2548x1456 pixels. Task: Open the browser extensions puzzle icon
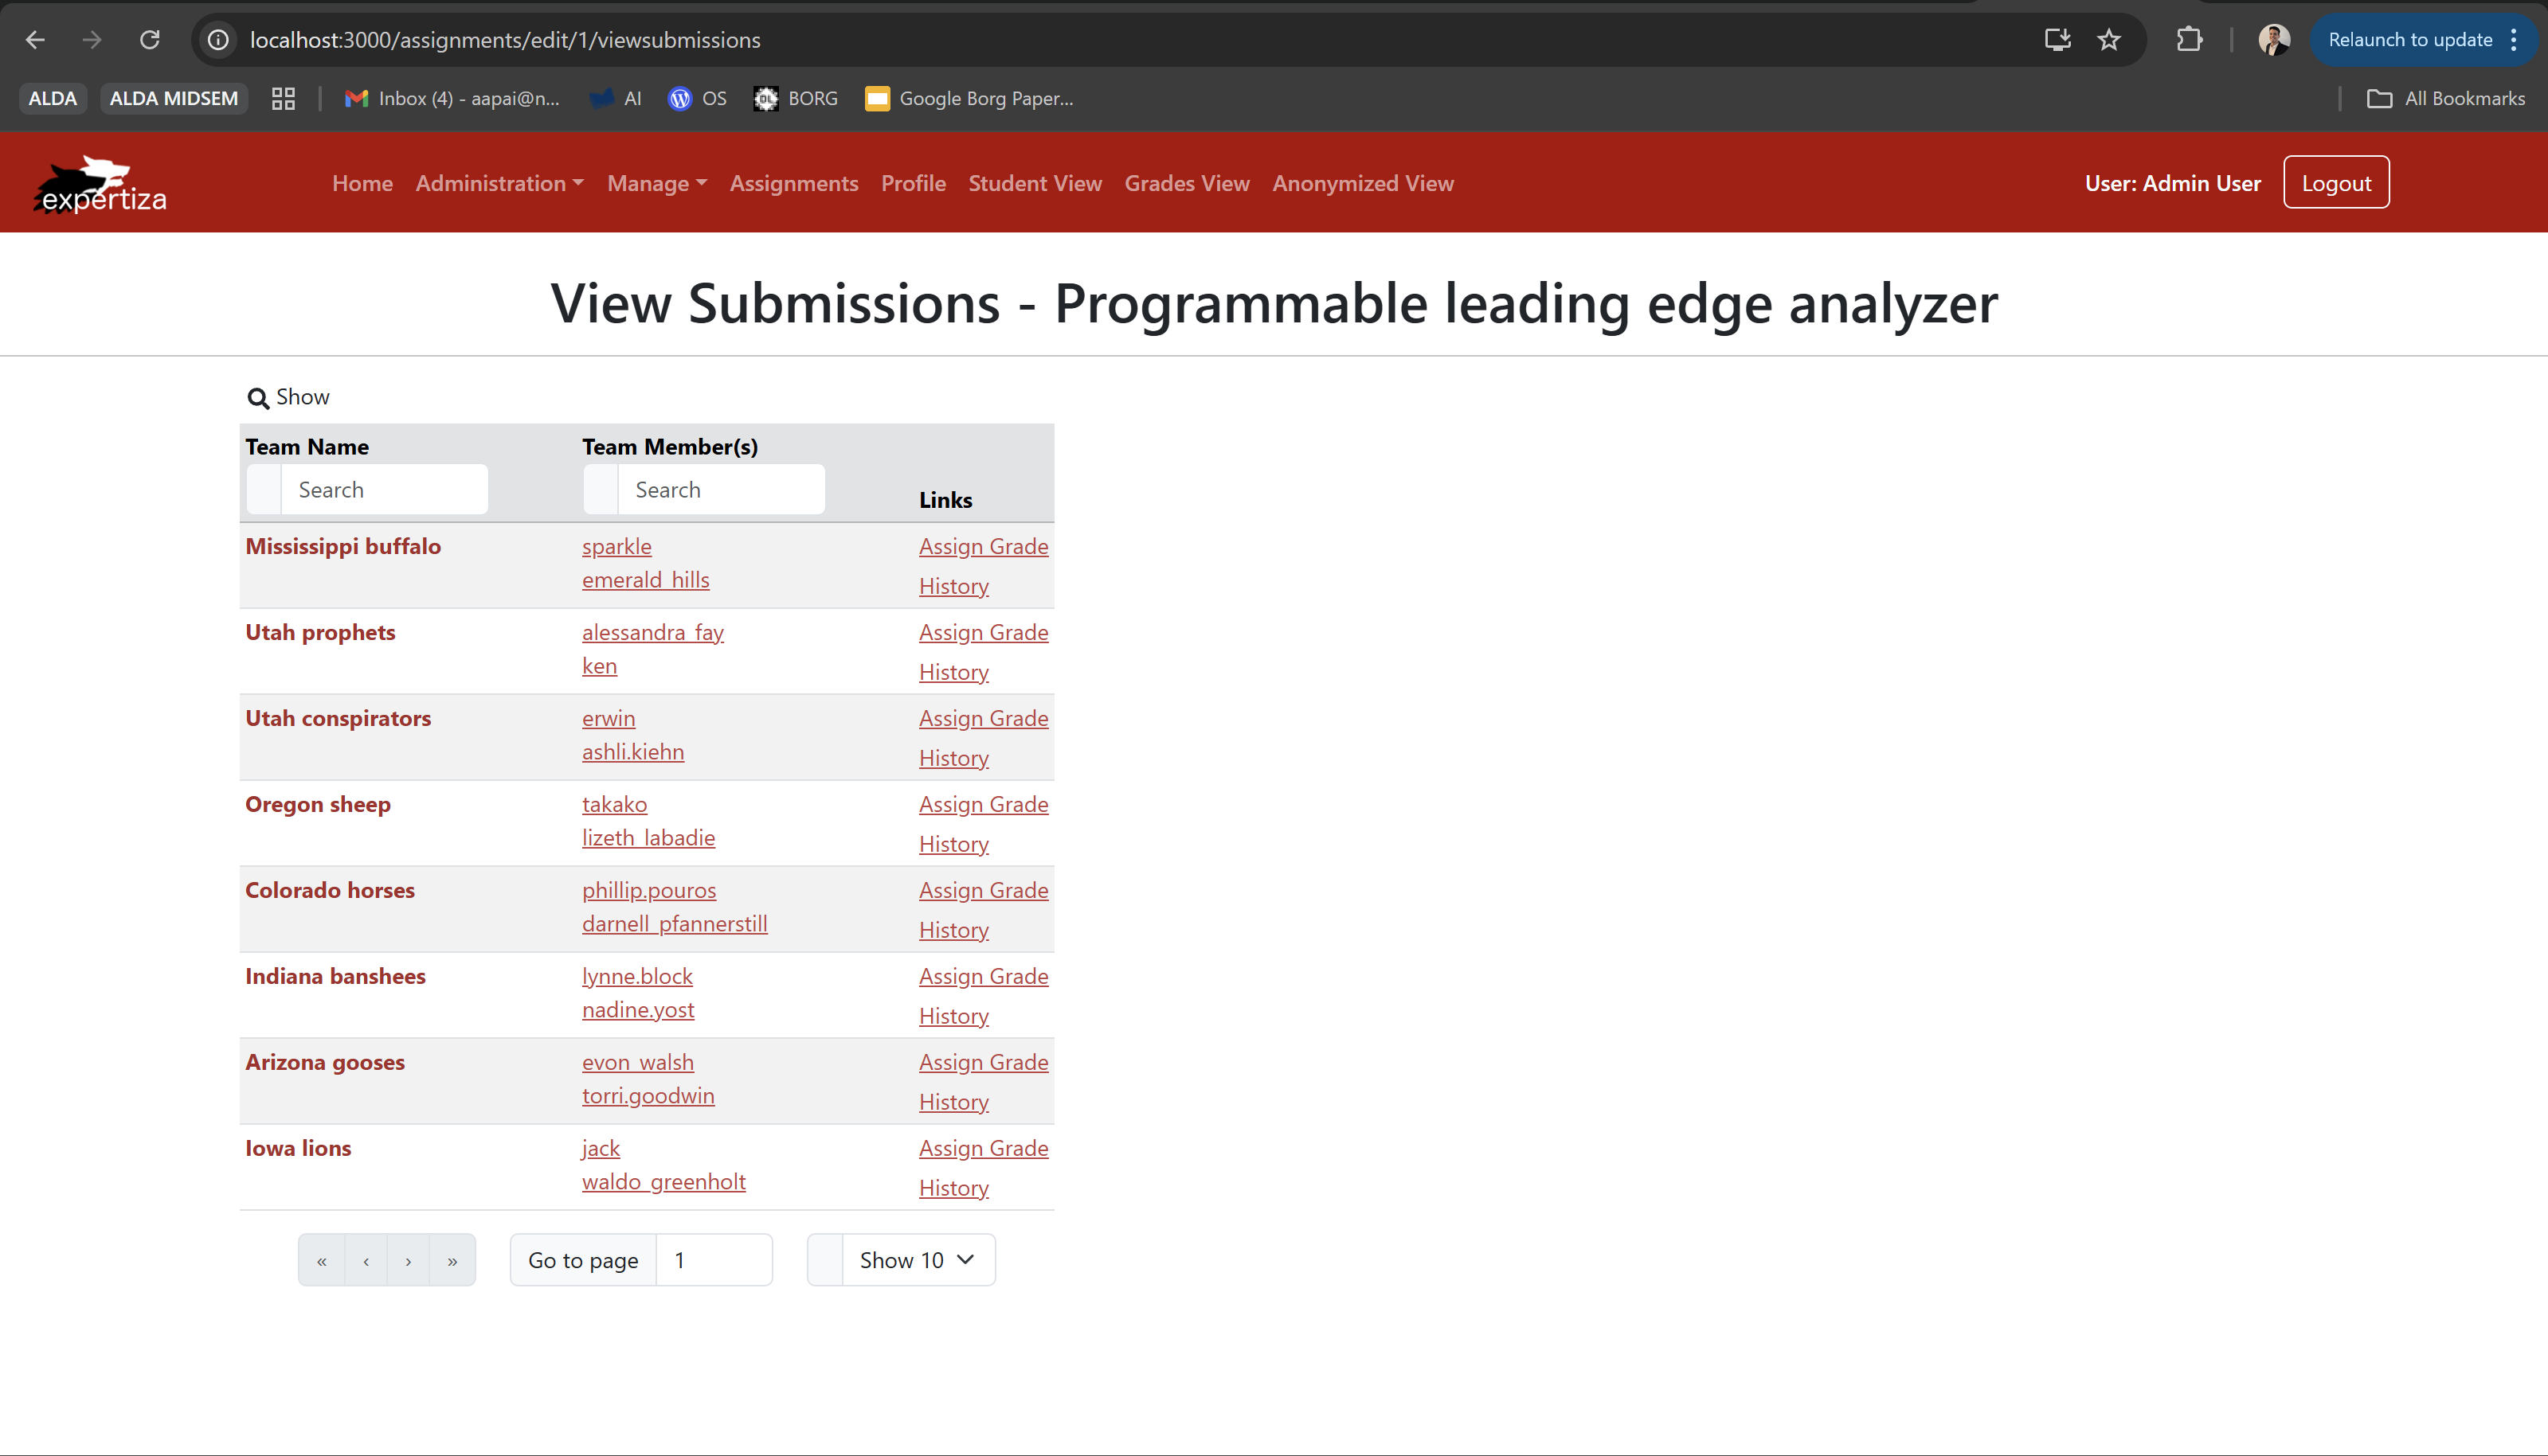(2189, 40)
